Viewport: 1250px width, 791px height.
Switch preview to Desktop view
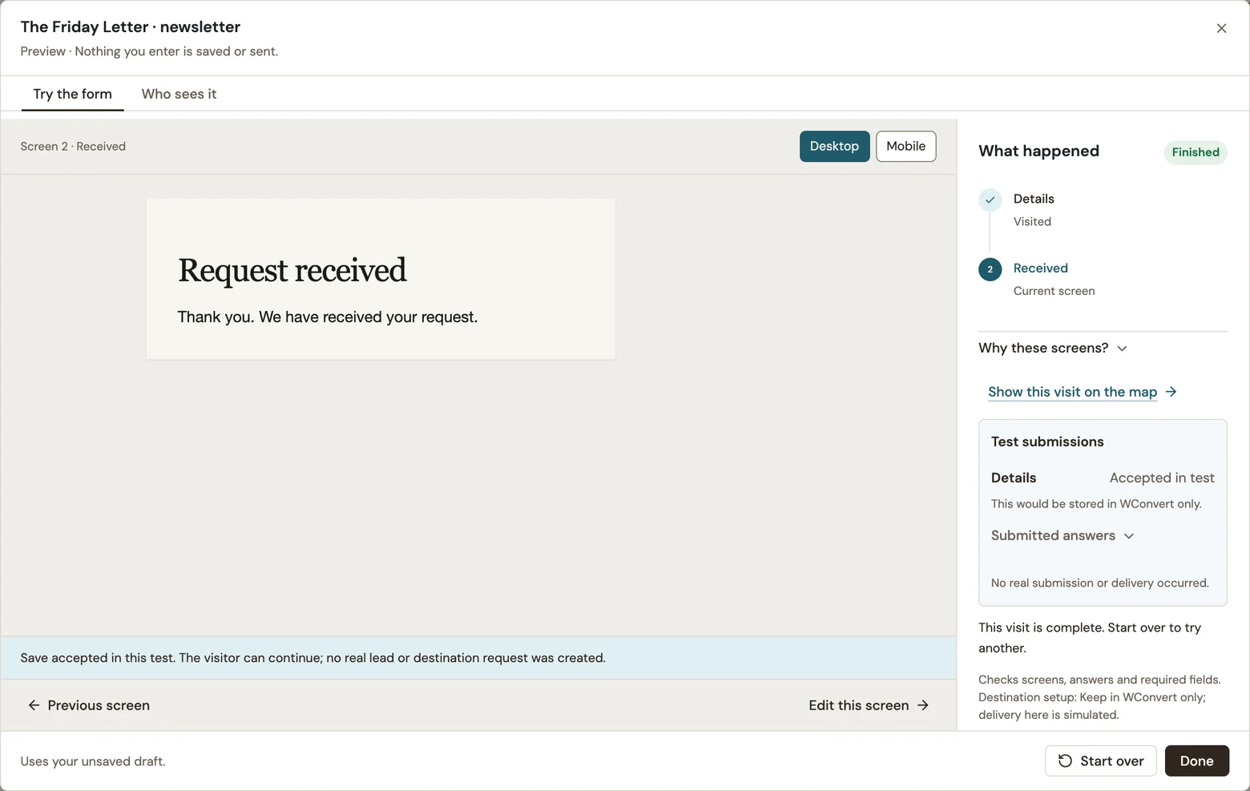[x=834, y=146]
